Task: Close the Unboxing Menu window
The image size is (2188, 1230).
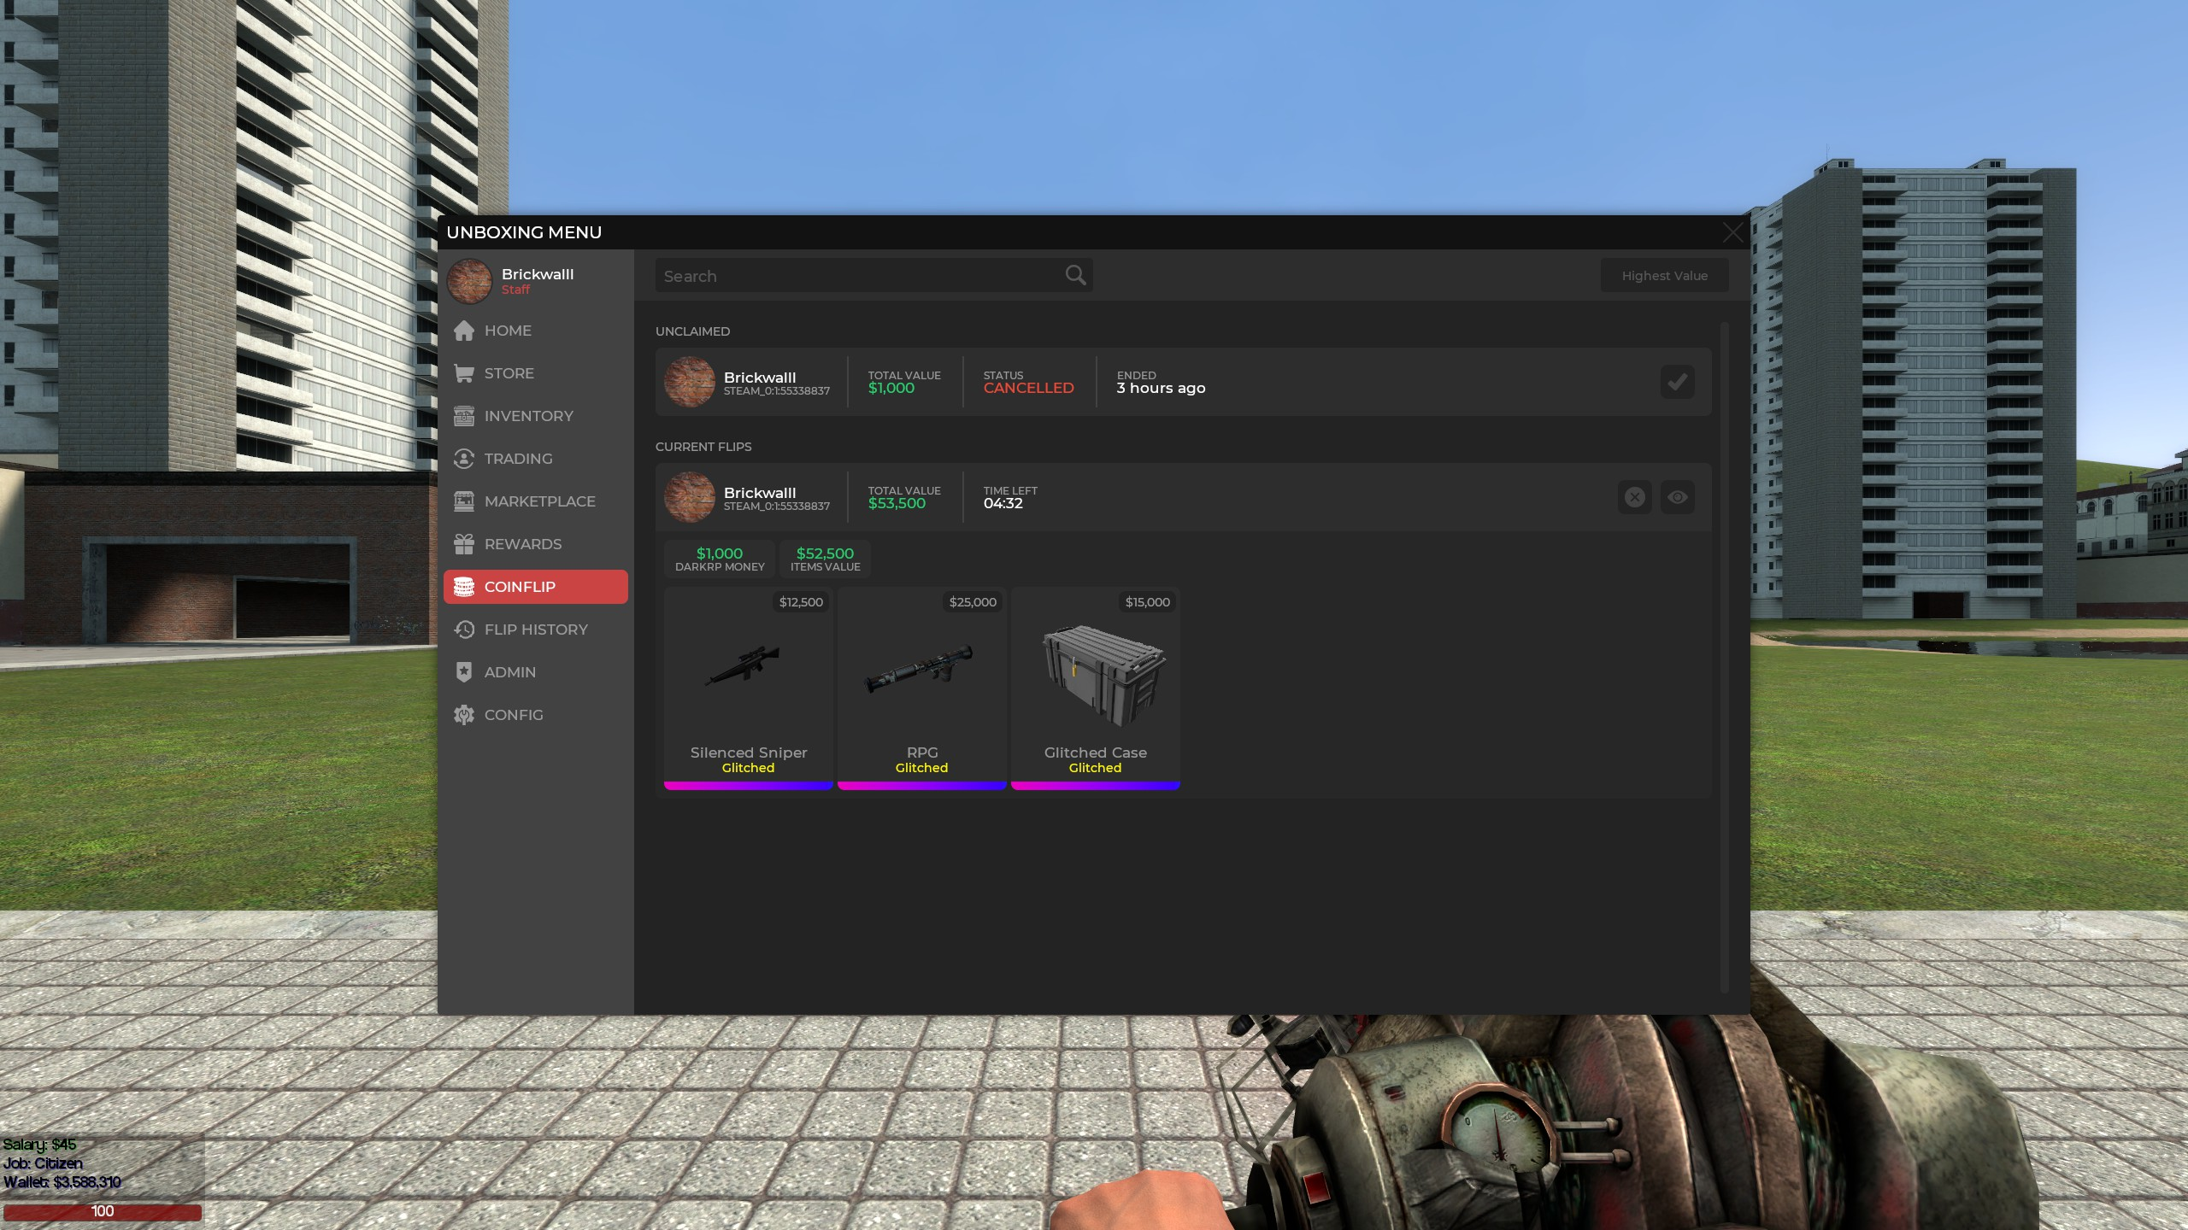Action: (x=1732, y=232)
